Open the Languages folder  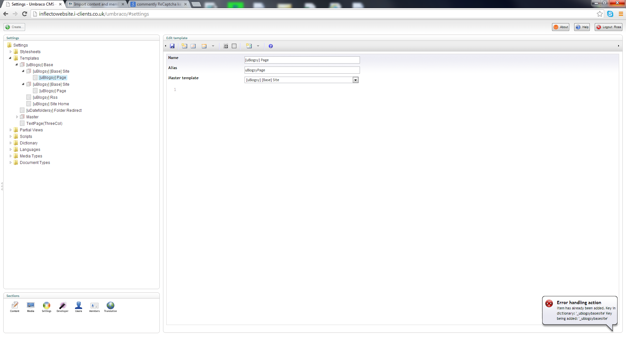pos(30,150)
